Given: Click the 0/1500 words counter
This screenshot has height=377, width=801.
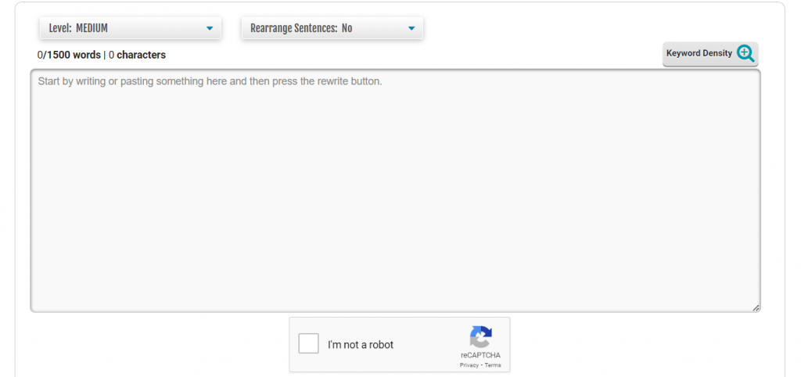Looking at the screenshot, I should pyautogui.click(x=69, y=55).
